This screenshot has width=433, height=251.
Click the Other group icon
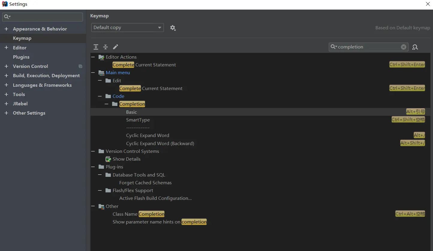pyautogui.click(x=102, y=206)
